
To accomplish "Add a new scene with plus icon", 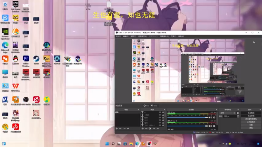I will tap(117, 128).
